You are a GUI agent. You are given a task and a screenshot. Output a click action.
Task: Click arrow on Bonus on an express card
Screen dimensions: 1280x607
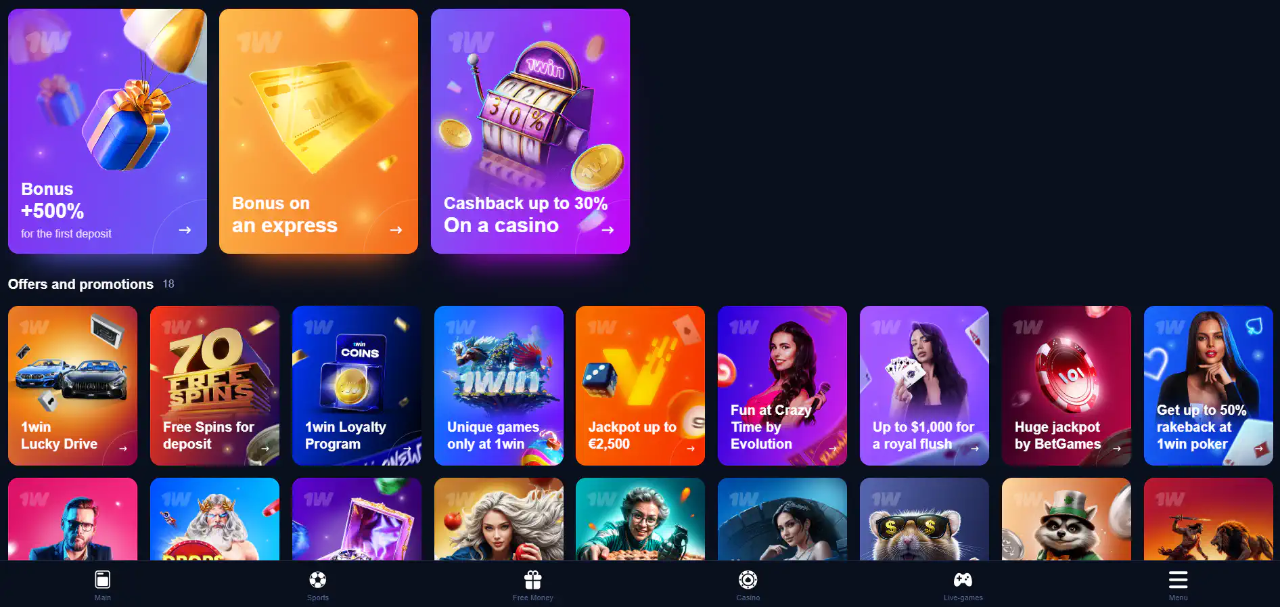[x=396, y=230]
